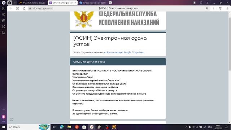Open the sidebar history clock icon
Screen dimensions: 231x130
[4, 14]
